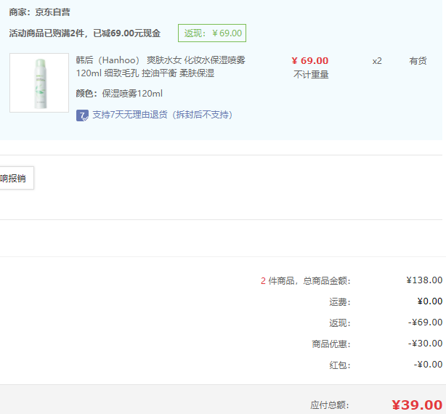Click the 商品优惠 label
446x414 pixels.
(331, 344)
